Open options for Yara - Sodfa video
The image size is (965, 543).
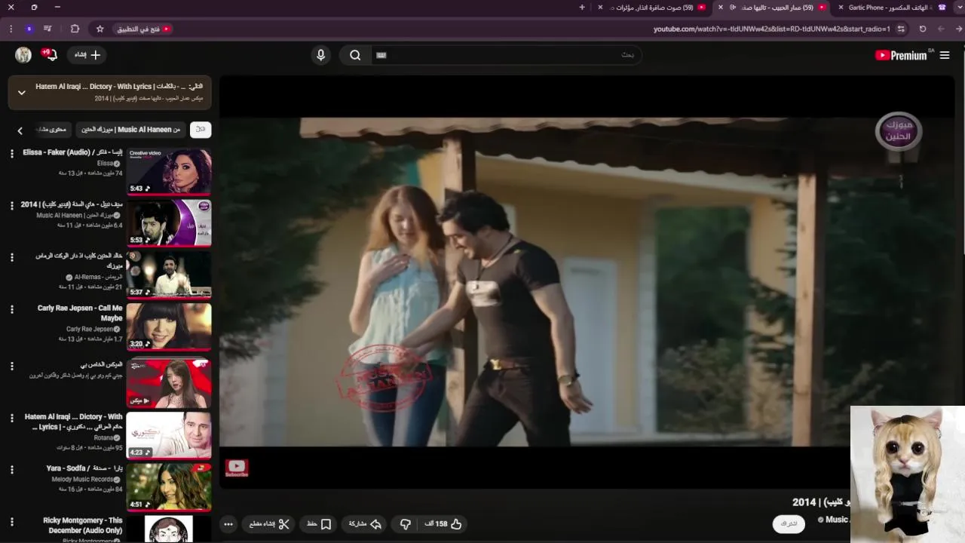point(11,470)
